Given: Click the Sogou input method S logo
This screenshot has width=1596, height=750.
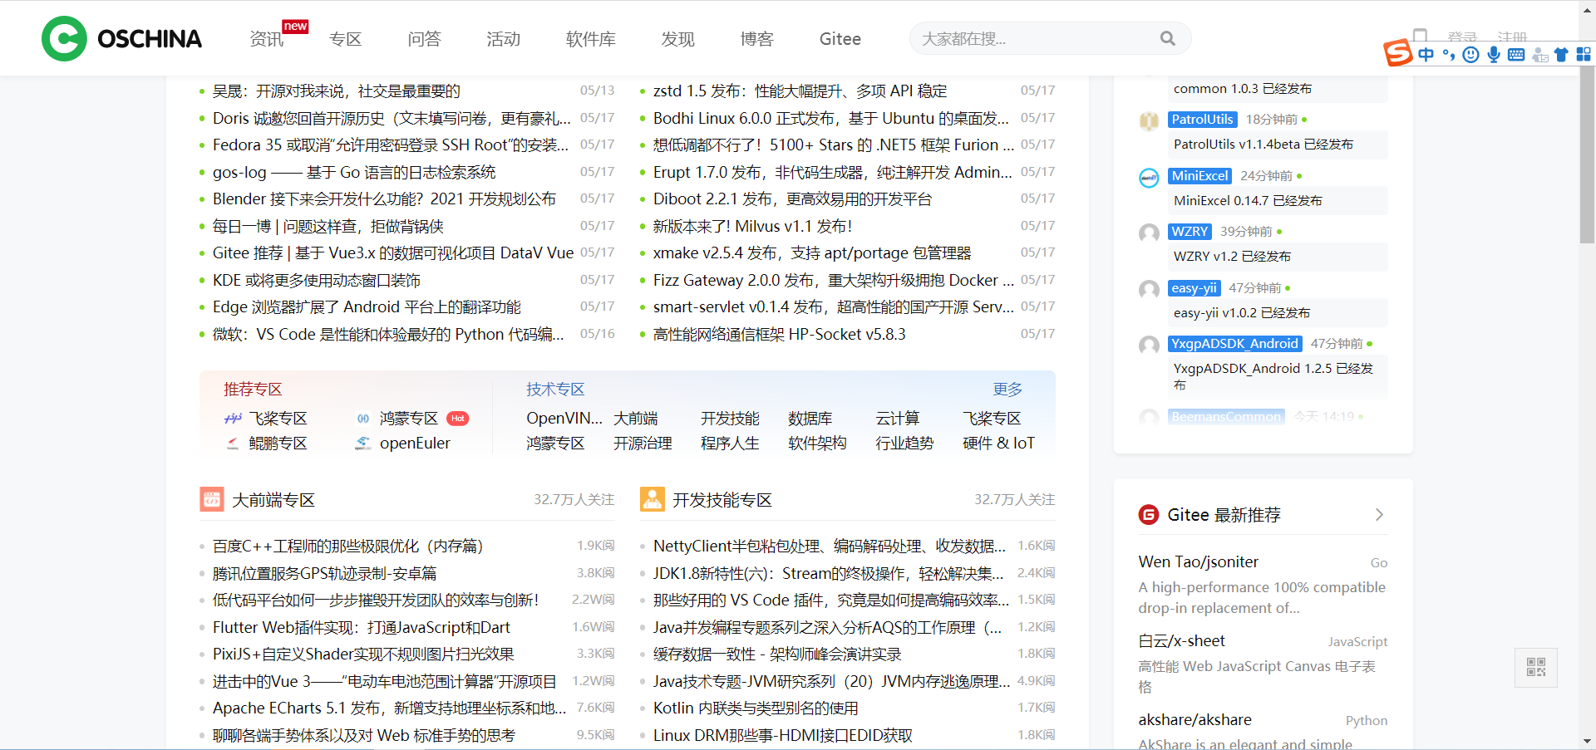Looking at the screenshot, I should [1397, 52].
